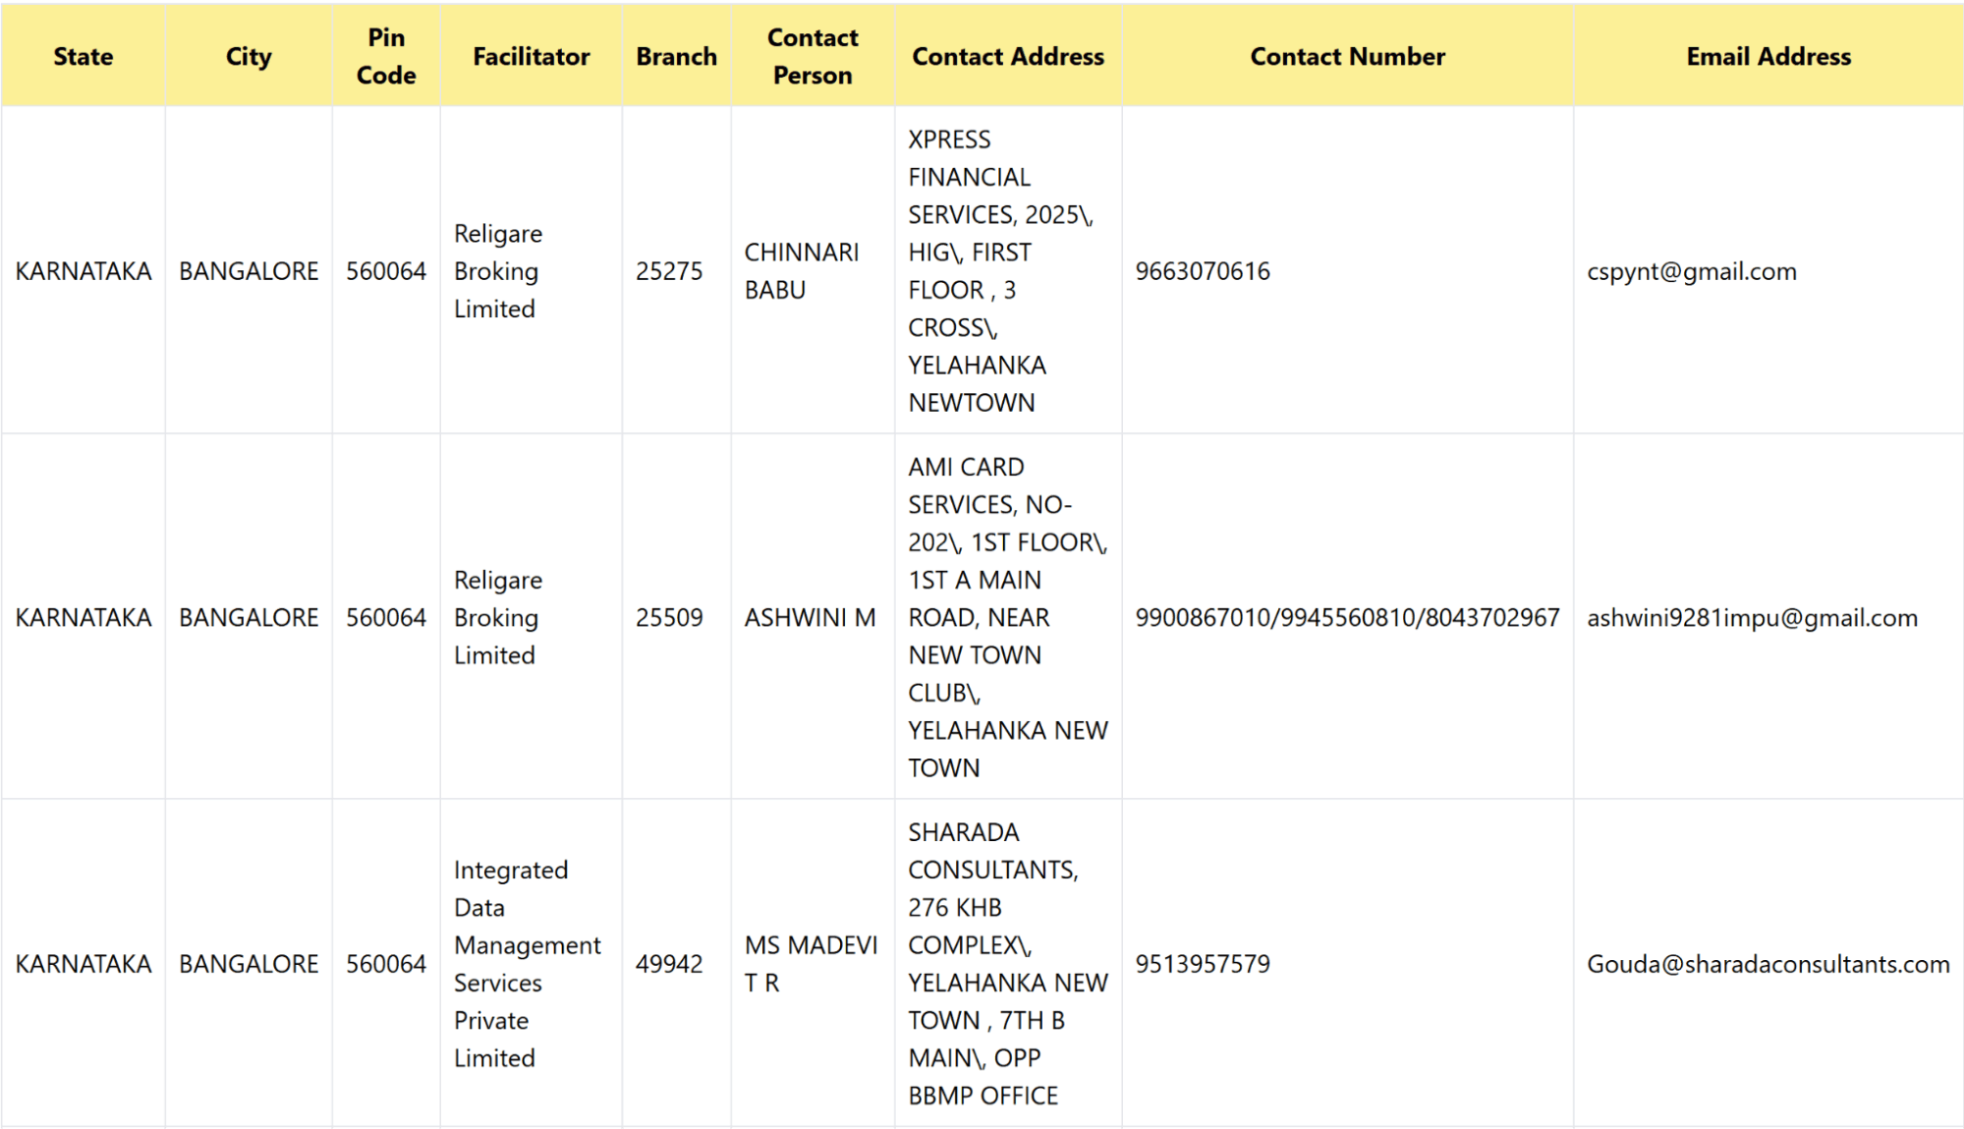Click phone number 9663070616
1964x1129 pixels.
pyautogui.click(x=1203, y=271)
